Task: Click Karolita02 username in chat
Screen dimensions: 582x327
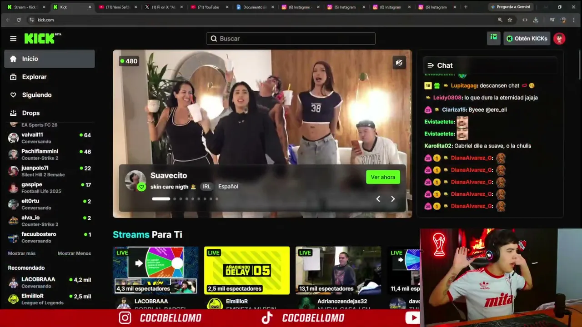Action: coord(438,146)
